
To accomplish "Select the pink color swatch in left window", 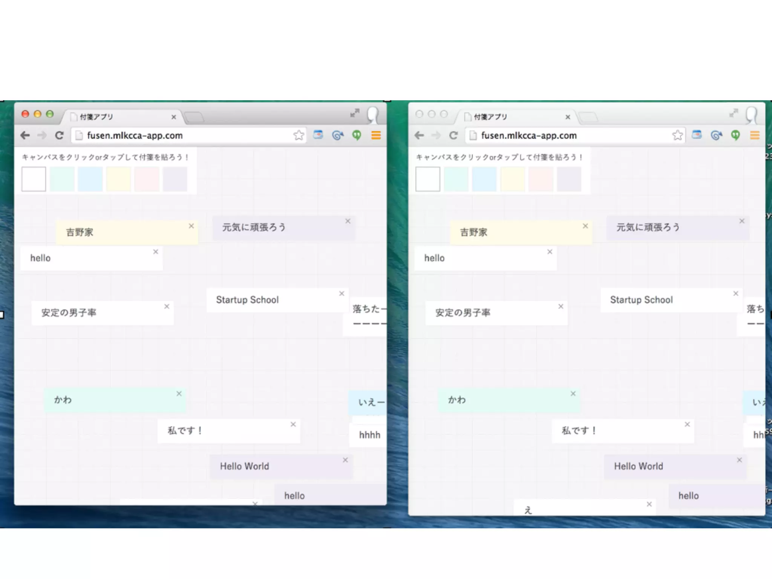I will click(x=147, y=179).
